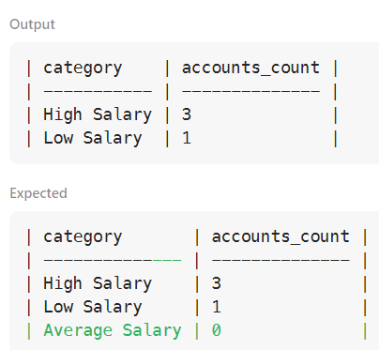
Task: Click the Expected section label
Action: (38, 193)
